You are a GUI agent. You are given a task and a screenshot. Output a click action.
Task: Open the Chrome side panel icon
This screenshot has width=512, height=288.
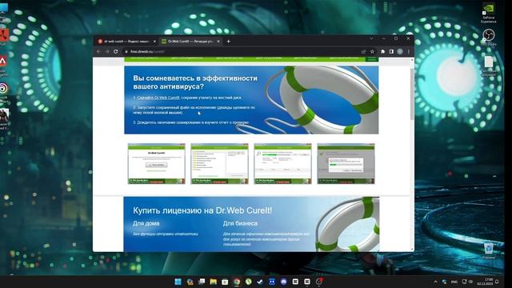tap(391, 51)
